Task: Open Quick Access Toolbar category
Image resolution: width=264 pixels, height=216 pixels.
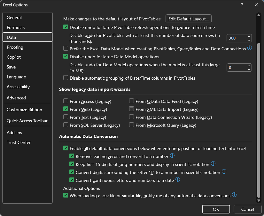Action: tap(27, 121)
